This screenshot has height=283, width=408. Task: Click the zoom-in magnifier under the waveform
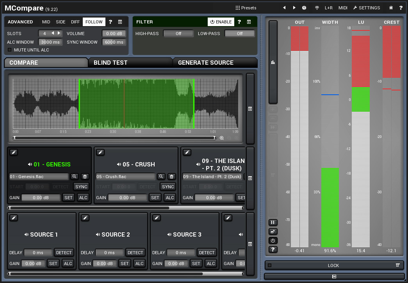coord(222,138)
